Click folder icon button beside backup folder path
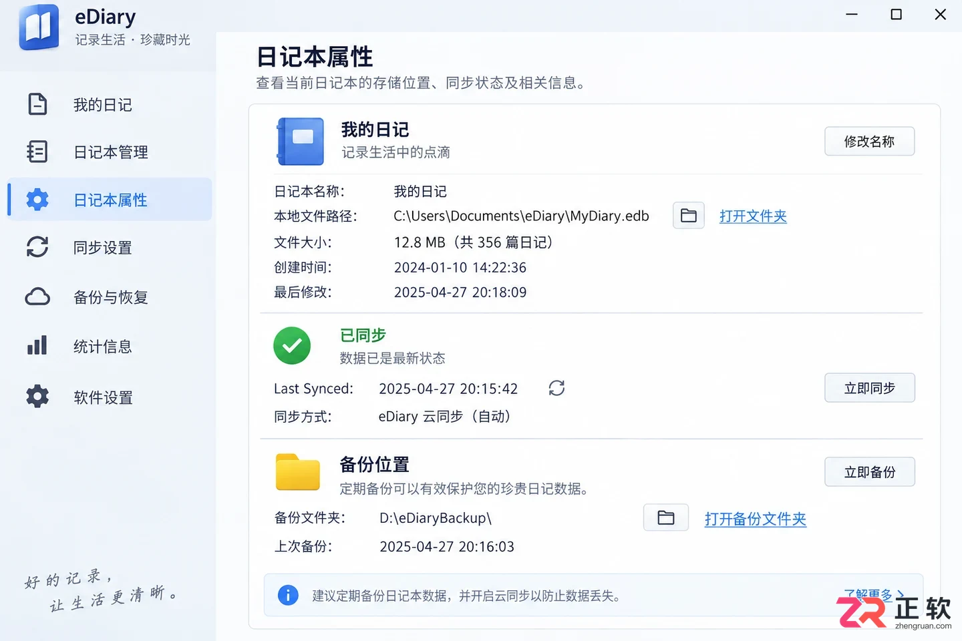 (665, 517)
